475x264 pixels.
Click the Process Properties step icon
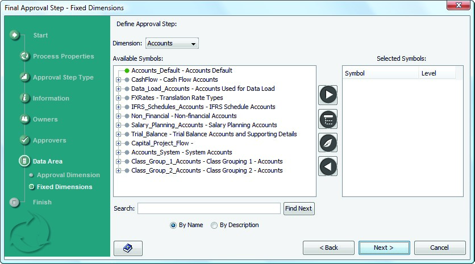click(x=24, y=56)
